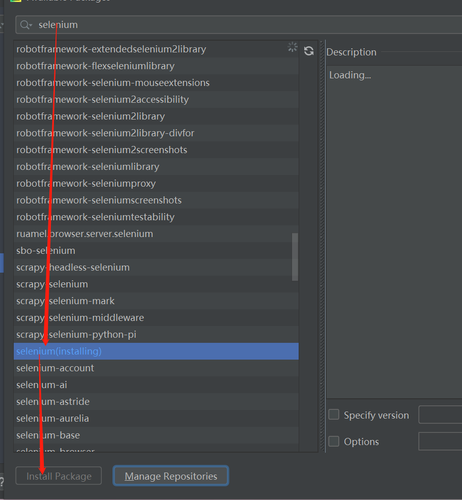Click the Install Package button

59,476
